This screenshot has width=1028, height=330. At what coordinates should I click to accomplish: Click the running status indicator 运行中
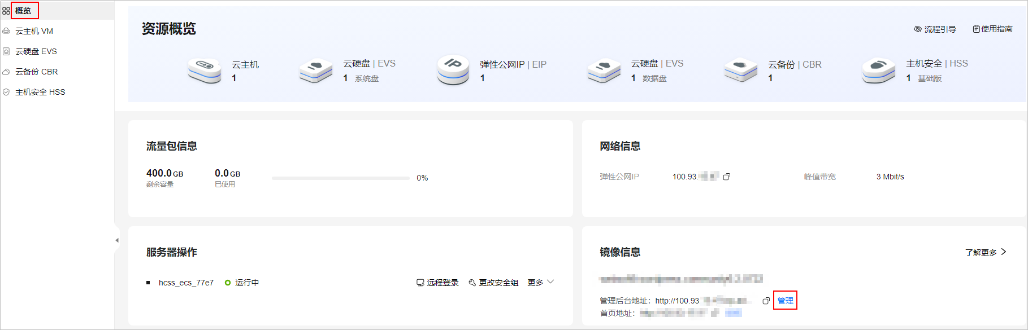coord(242,283)
